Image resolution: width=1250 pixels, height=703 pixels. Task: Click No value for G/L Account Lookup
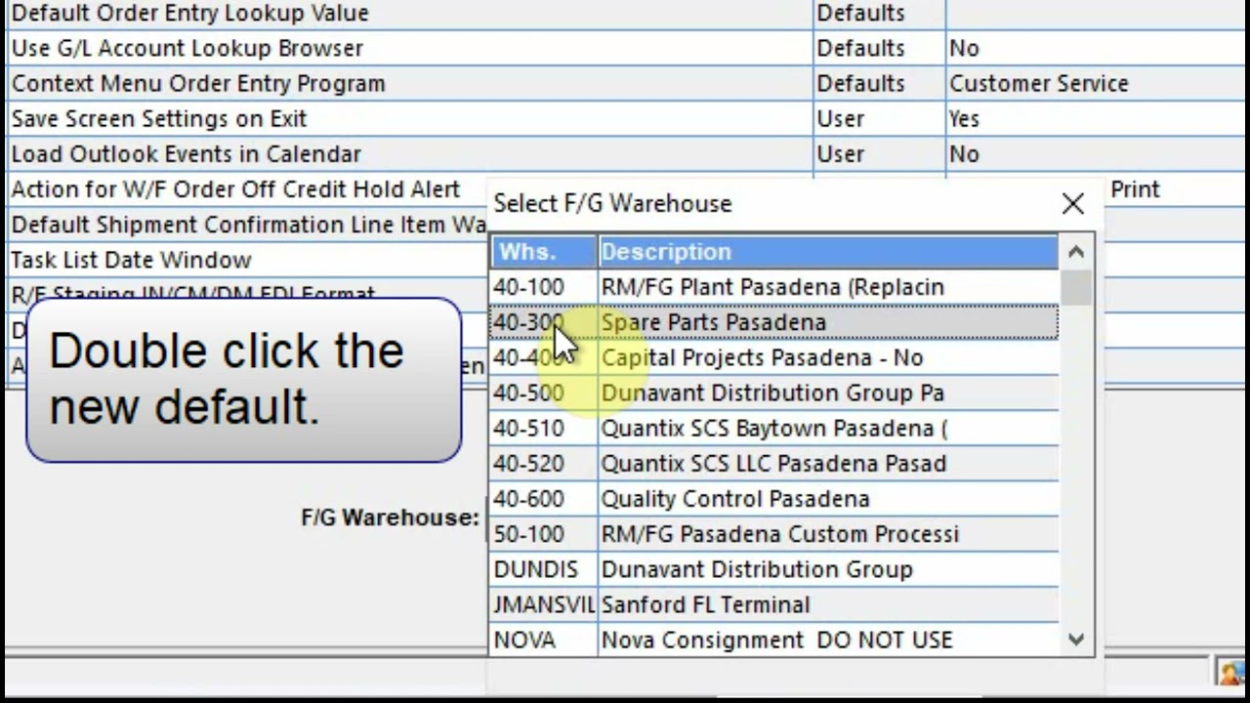point(1098,49)
